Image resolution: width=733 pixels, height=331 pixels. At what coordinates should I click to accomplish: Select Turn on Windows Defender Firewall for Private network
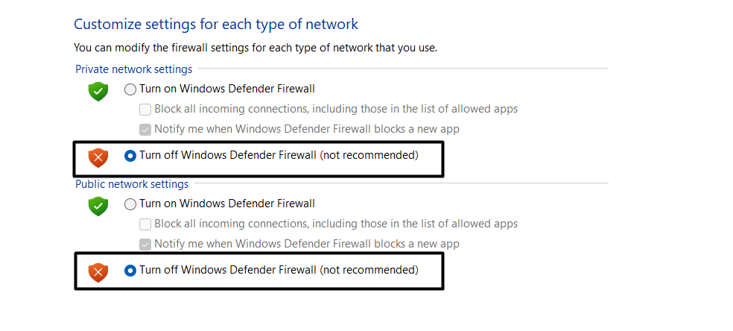pyautogui.click(x=130, y=89)
